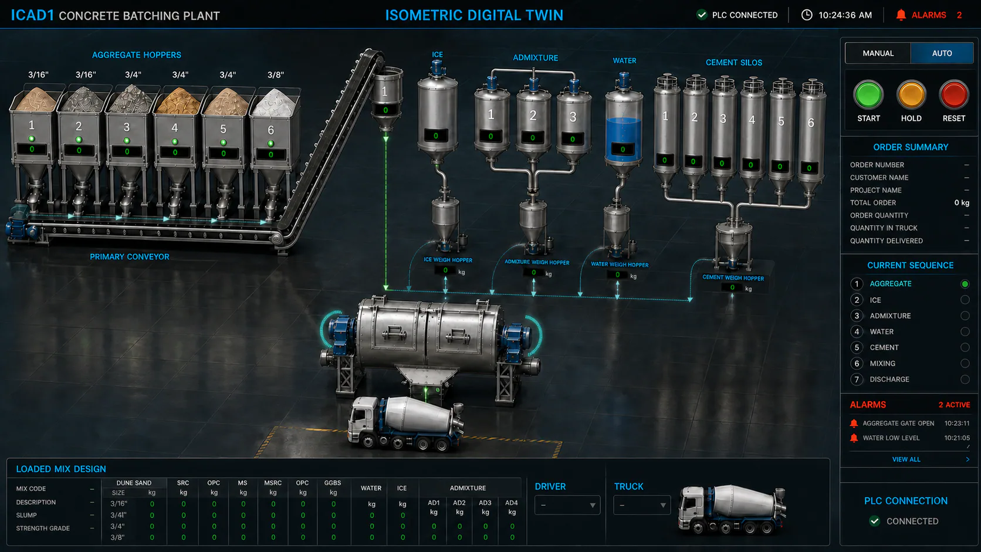Click the red RESET button
The image size is (981, 552).
pyautogui.click(x=954, y=95)
